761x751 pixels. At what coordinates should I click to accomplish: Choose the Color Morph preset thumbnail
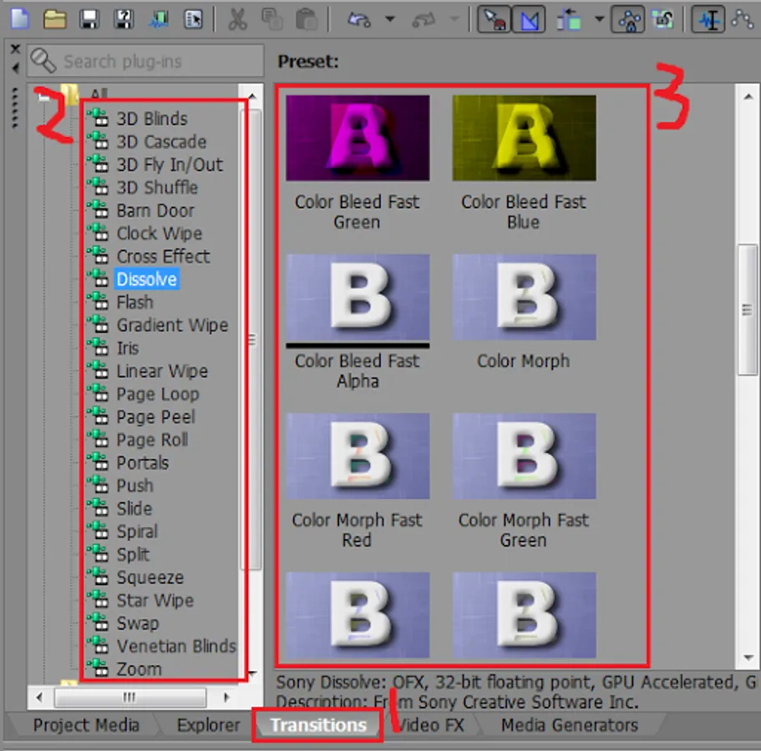point(524,297)
